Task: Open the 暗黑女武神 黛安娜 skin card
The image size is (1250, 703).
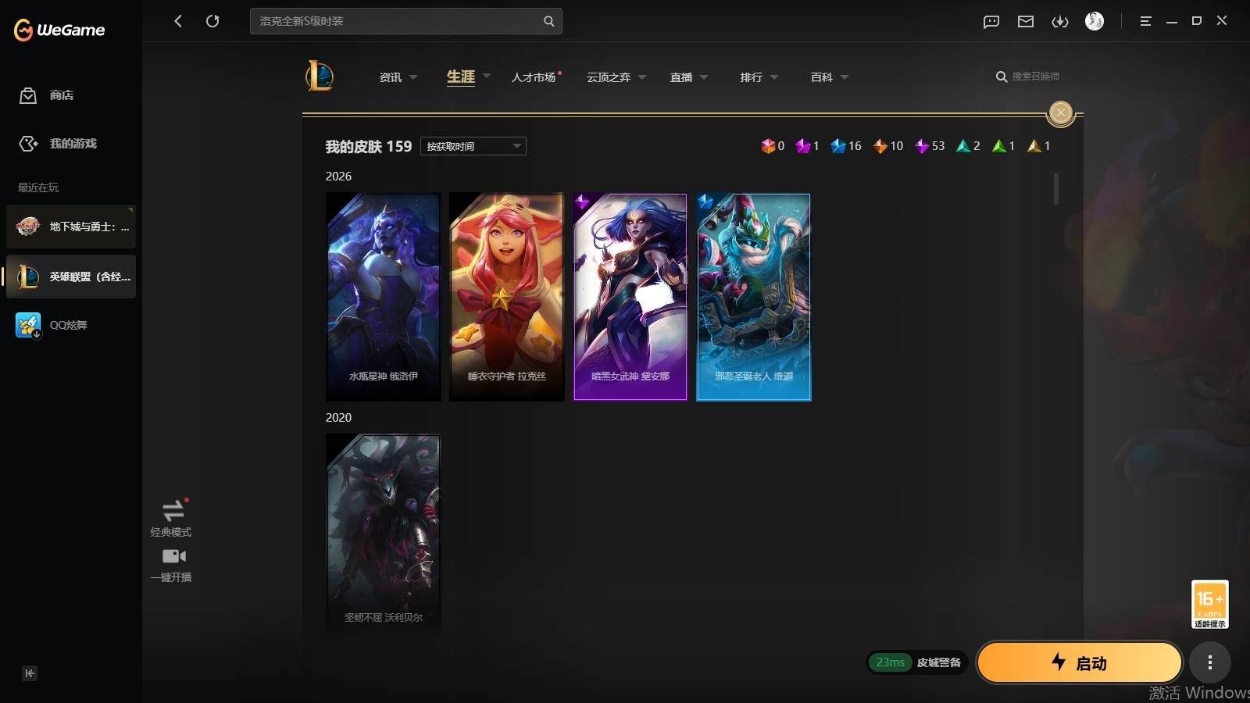Action: click(630, 297)
